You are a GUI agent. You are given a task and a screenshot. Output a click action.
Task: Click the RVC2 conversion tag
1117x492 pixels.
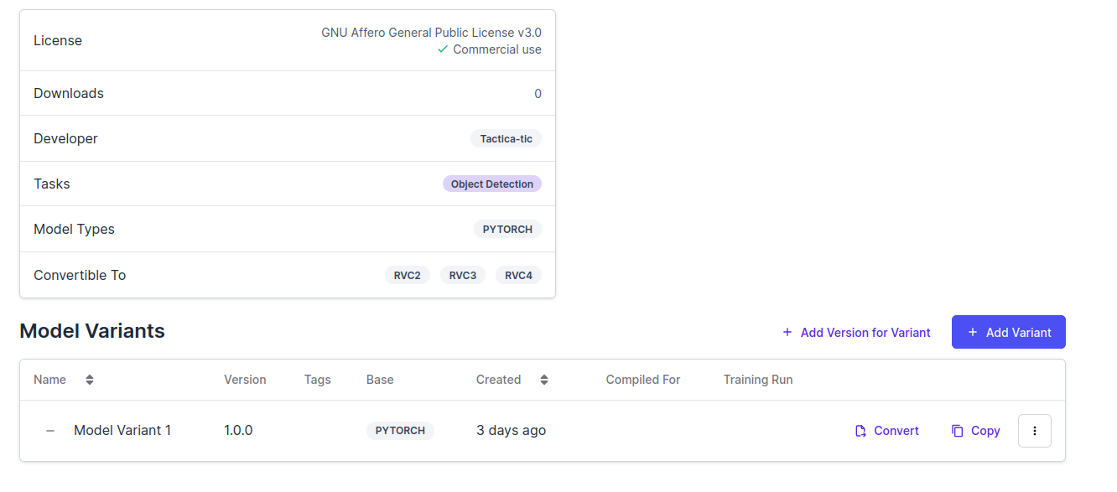tap(407, 275)
